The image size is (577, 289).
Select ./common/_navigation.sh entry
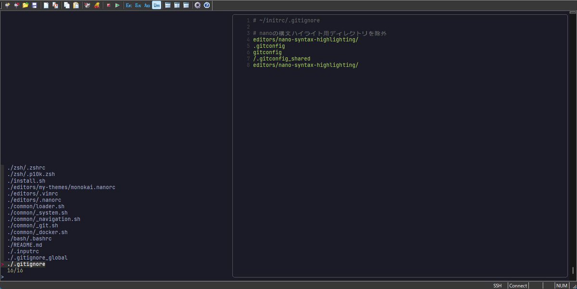click(43, 219)
